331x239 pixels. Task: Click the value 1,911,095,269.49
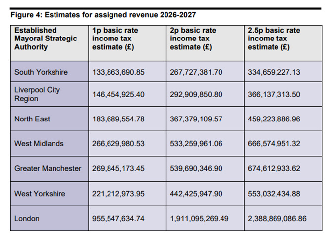(199, 219)
